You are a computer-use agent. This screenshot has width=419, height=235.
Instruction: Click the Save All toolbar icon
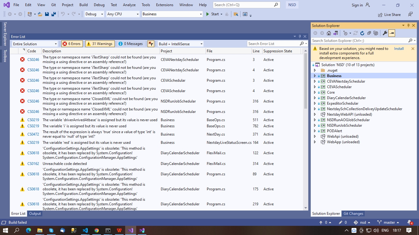[x=53, y=14]
